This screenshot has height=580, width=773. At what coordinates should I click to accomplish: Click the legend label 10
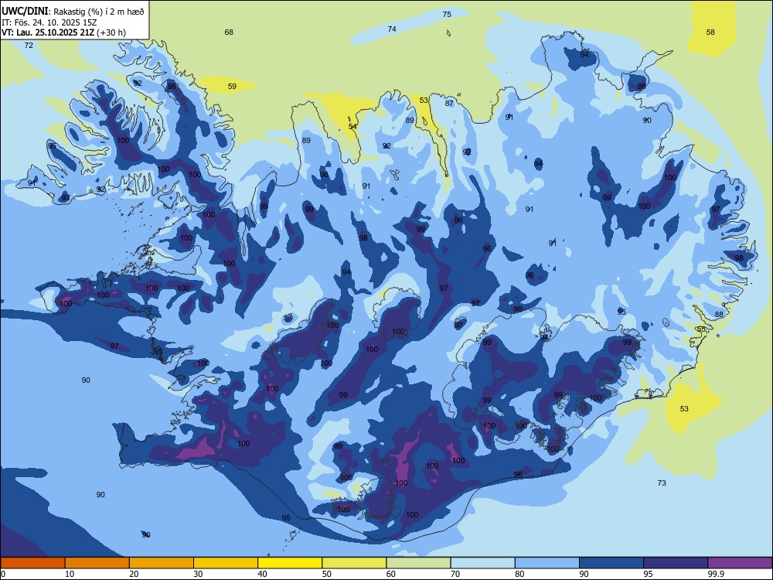(x=70, y=574)
